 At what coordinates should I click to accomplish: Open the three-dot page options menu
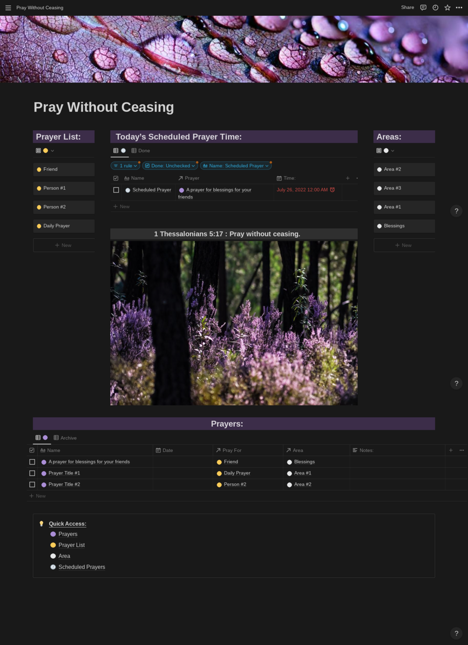coord(459,7)
